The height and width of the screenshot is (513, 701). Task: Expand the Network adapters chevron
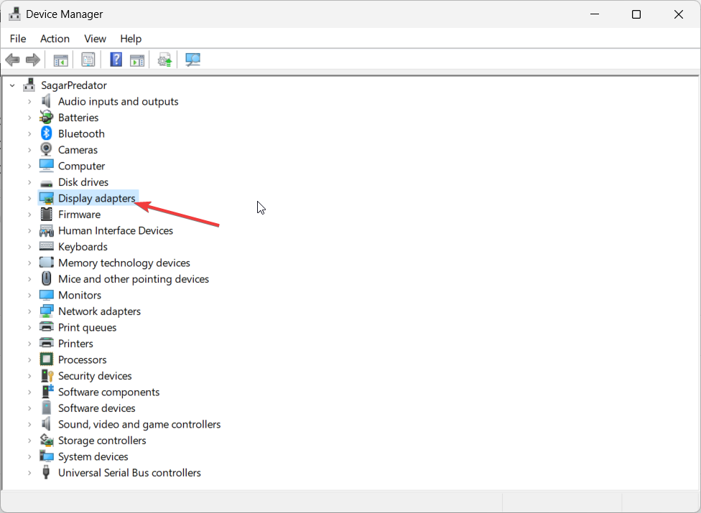point(29,311)
